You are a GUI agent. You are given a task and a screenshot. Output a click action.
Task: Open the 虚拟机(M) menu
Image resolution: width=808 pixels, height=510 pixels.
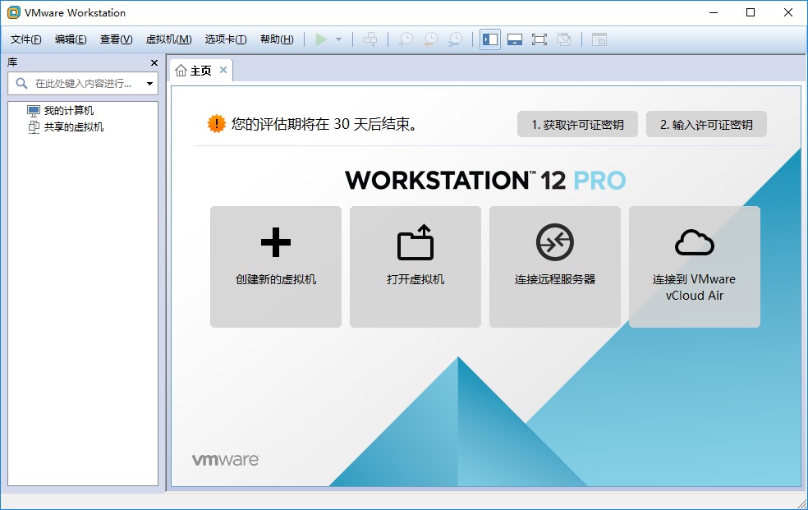pos(168,39)
